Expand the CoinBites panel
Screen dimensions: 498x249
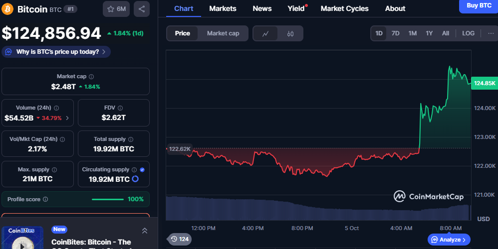(x=144, y=231)
